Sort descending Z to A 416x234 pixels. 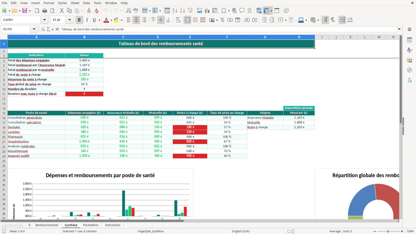[x=182, y=11]
